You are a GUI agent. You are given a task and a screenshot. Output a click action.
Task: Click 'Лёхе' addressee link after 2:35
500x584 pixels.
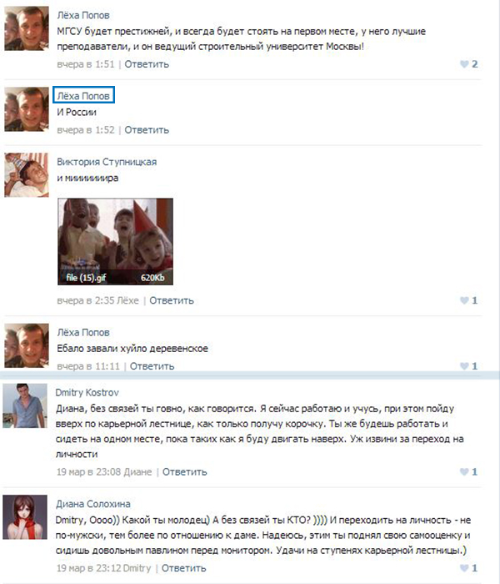(x=127, y=300)
